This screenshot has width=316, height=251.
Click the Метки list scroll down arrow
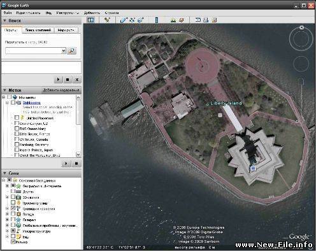(78, 155)
